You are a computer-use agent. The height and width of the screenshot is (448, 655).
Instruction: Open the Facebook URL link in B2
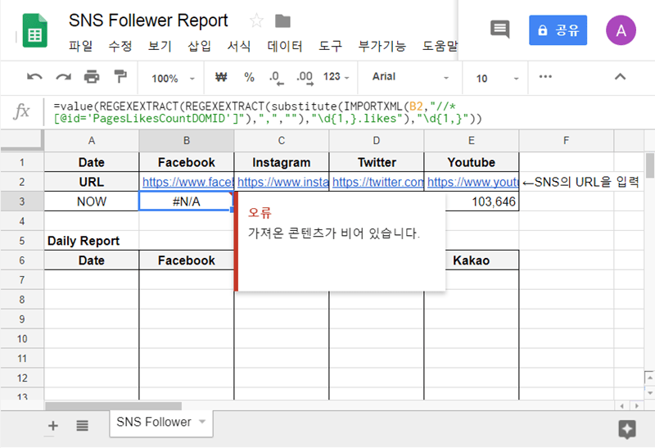[187, 182]
